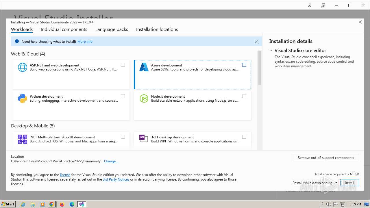Click the Azure development logo icon
Viewport: 370px width, 208px height.
point(144,67)
